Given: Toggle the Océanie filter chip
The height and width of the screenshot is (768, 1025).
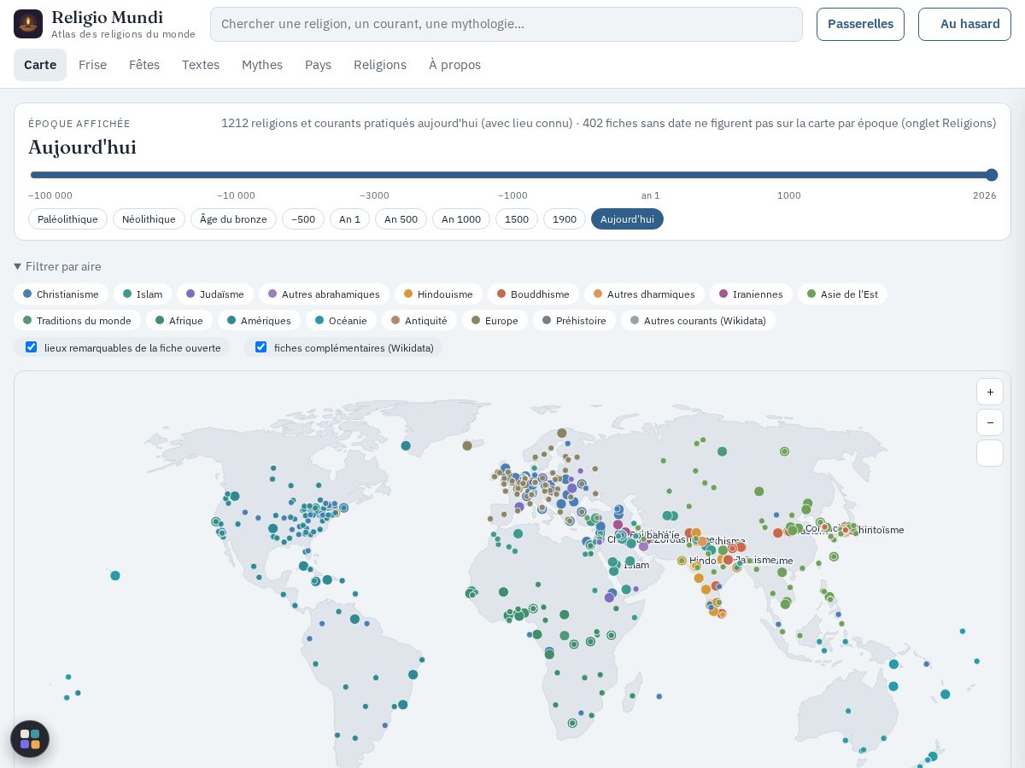Looking at the screenshot, I should click(341, 321).
